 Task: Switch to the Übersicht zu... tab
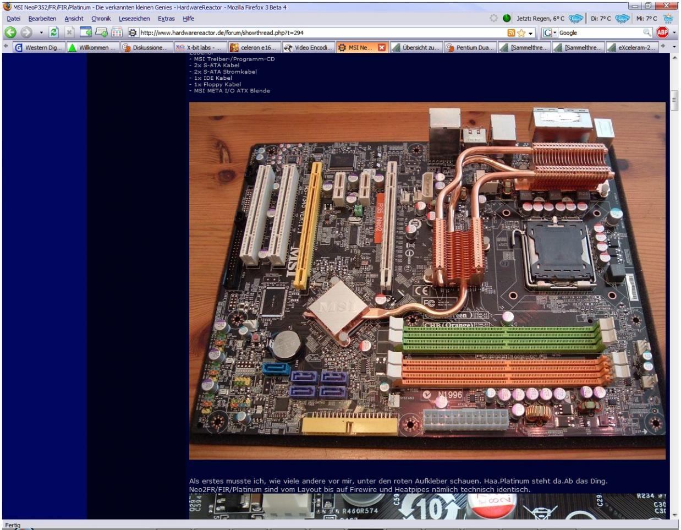click(415, 48)
